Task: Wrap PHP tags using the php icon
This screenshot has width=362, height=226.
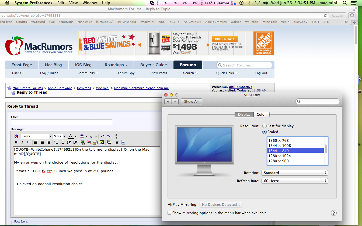Action: (x=123, y=142)
